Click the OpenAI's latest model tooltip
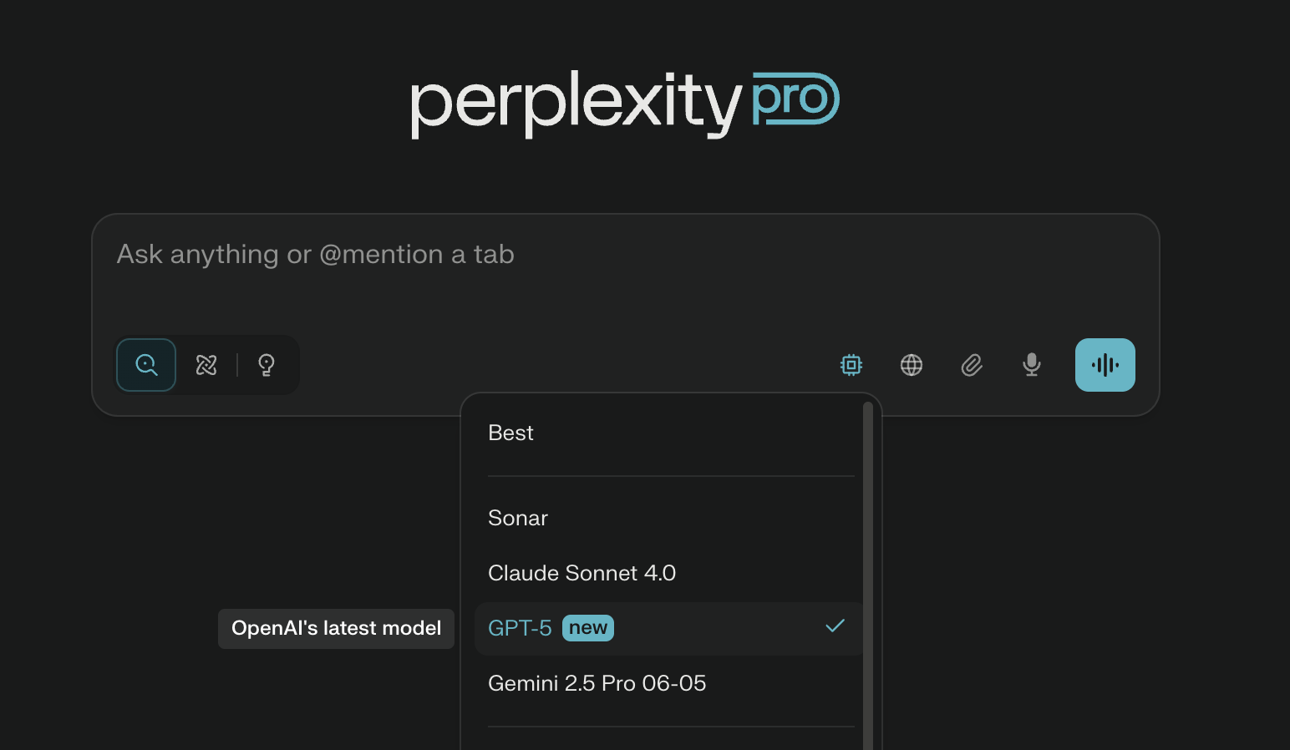Screen dimensions: 1290x750 (x=336, y=629)
